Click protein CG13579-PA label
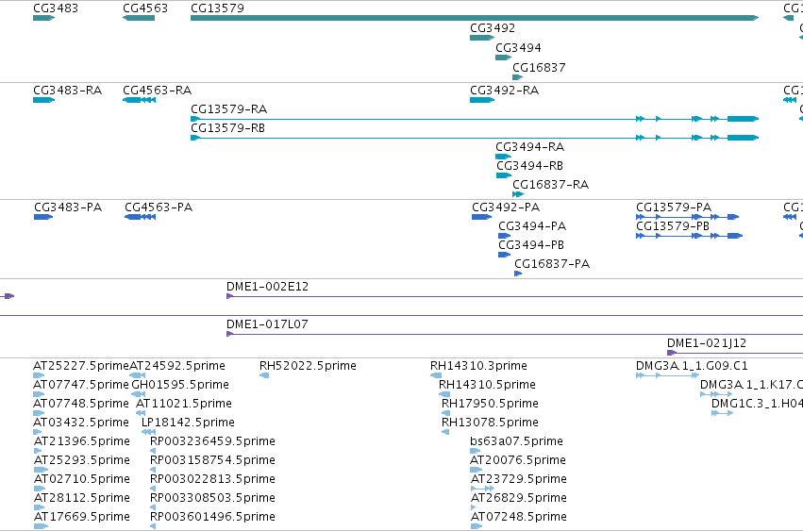 (674, 207)
